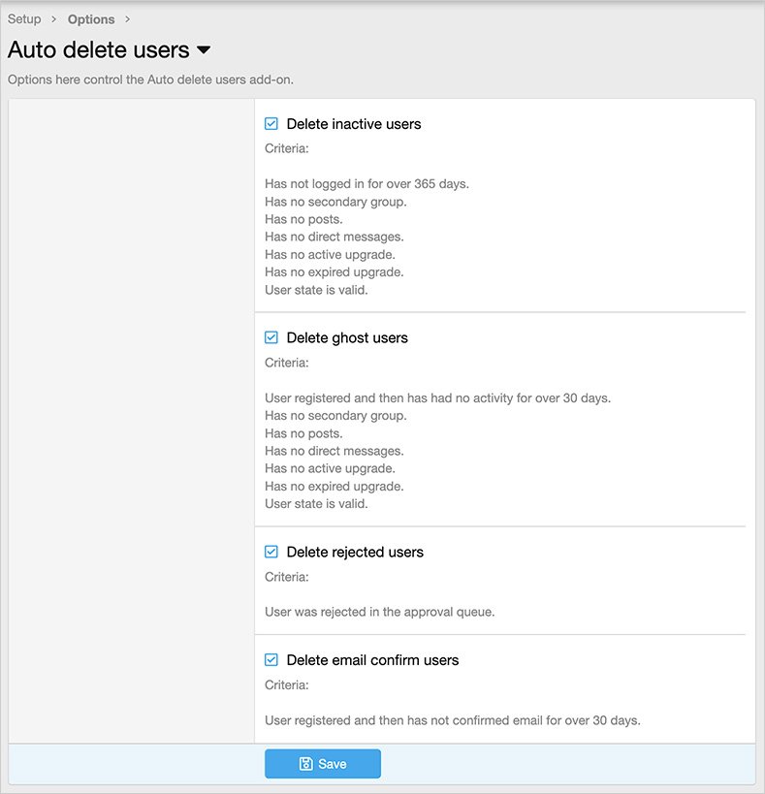Click the 'not confirmed email for over 30 days' line

[x=452, y=720]
